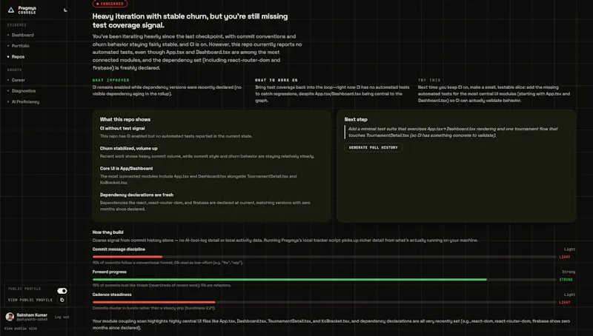Click the red LIGHT tag for cadence steadiness
The height and width of the screenshot is (336, 593).
565,303
